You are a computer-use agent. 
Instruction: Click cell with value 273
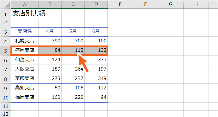tap(50, 79)
